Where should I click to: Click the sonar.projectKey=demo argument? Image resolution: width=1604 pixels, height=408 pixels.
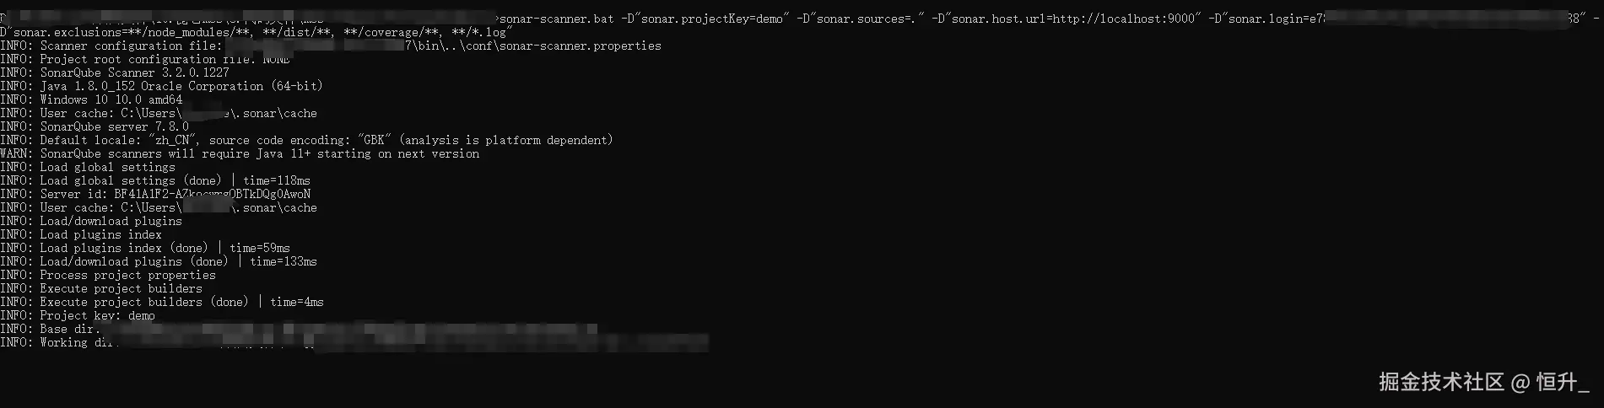click(x=705, y=19)
